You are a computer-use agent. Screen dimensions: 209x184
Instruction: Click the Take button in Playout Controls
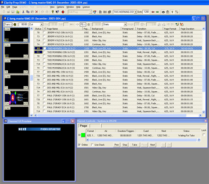[x=134, y=145]
